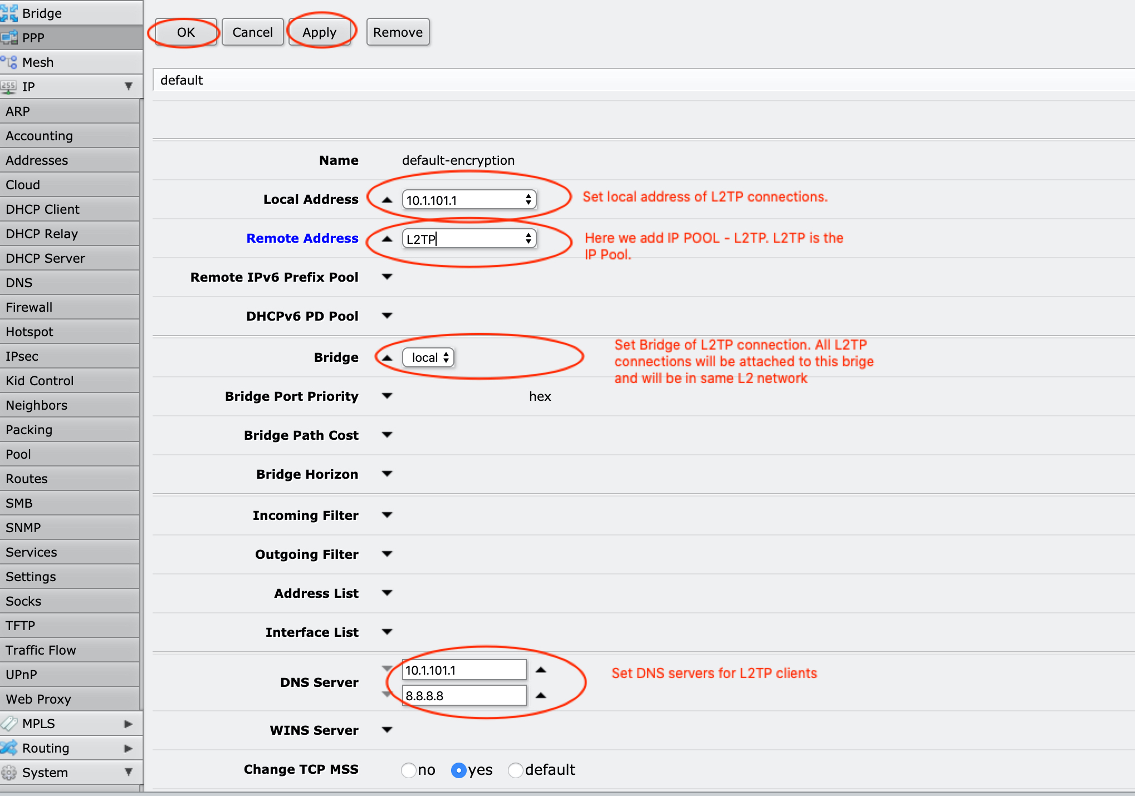Screen dimensions: 1135x796
Task: Collapse the Local Address field arrow
Action: (x=387, y=200)
